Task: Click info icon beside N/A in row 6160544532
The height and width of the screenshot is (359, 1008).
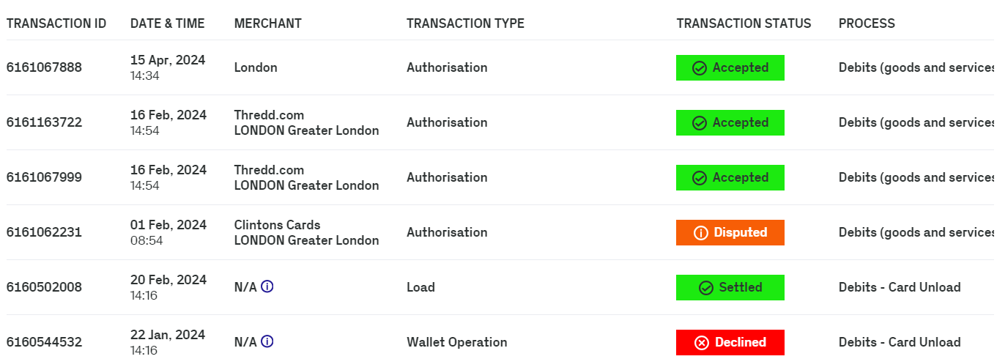Action: [x=267, y=341]
